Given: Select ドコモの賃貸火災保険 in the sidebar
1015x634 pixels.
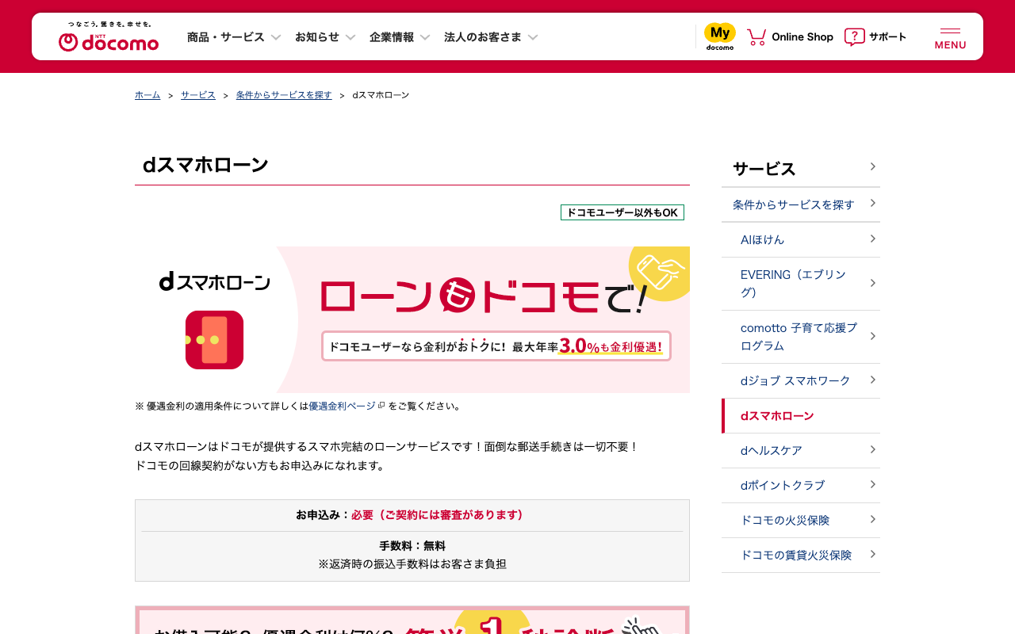Looking at the screenshot, I should [801, 555].
